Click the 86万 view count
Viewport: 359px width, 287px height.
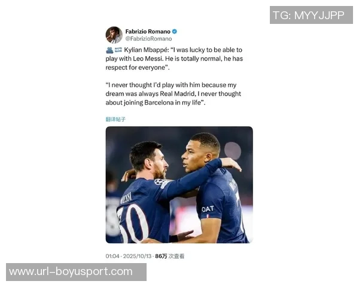[x=161, y=256]
